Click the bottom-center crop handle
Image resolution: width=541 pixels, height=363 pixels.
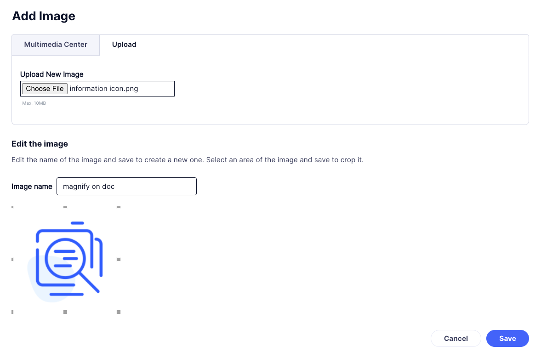tap(65, 312)
